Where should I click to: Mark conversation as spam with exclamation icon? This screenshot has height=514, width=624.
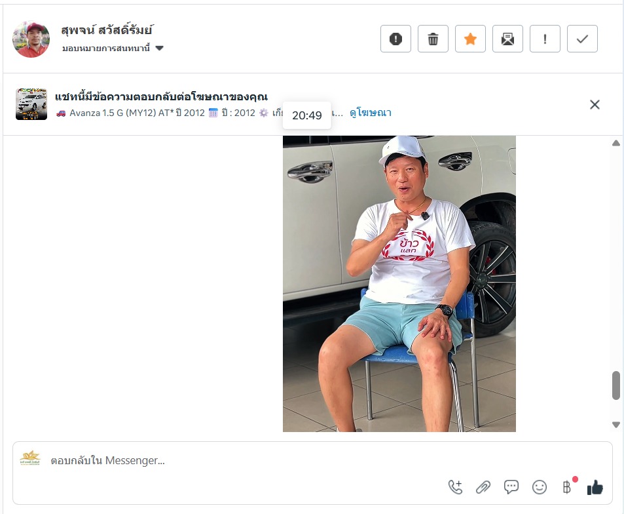395,39
